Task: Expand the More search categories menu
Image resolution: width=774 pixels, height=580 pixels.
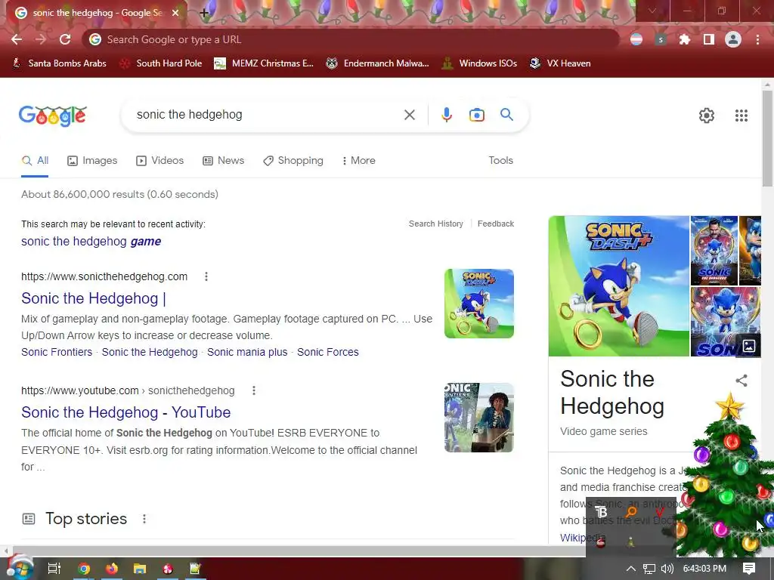Action: (x=358, y=160)
